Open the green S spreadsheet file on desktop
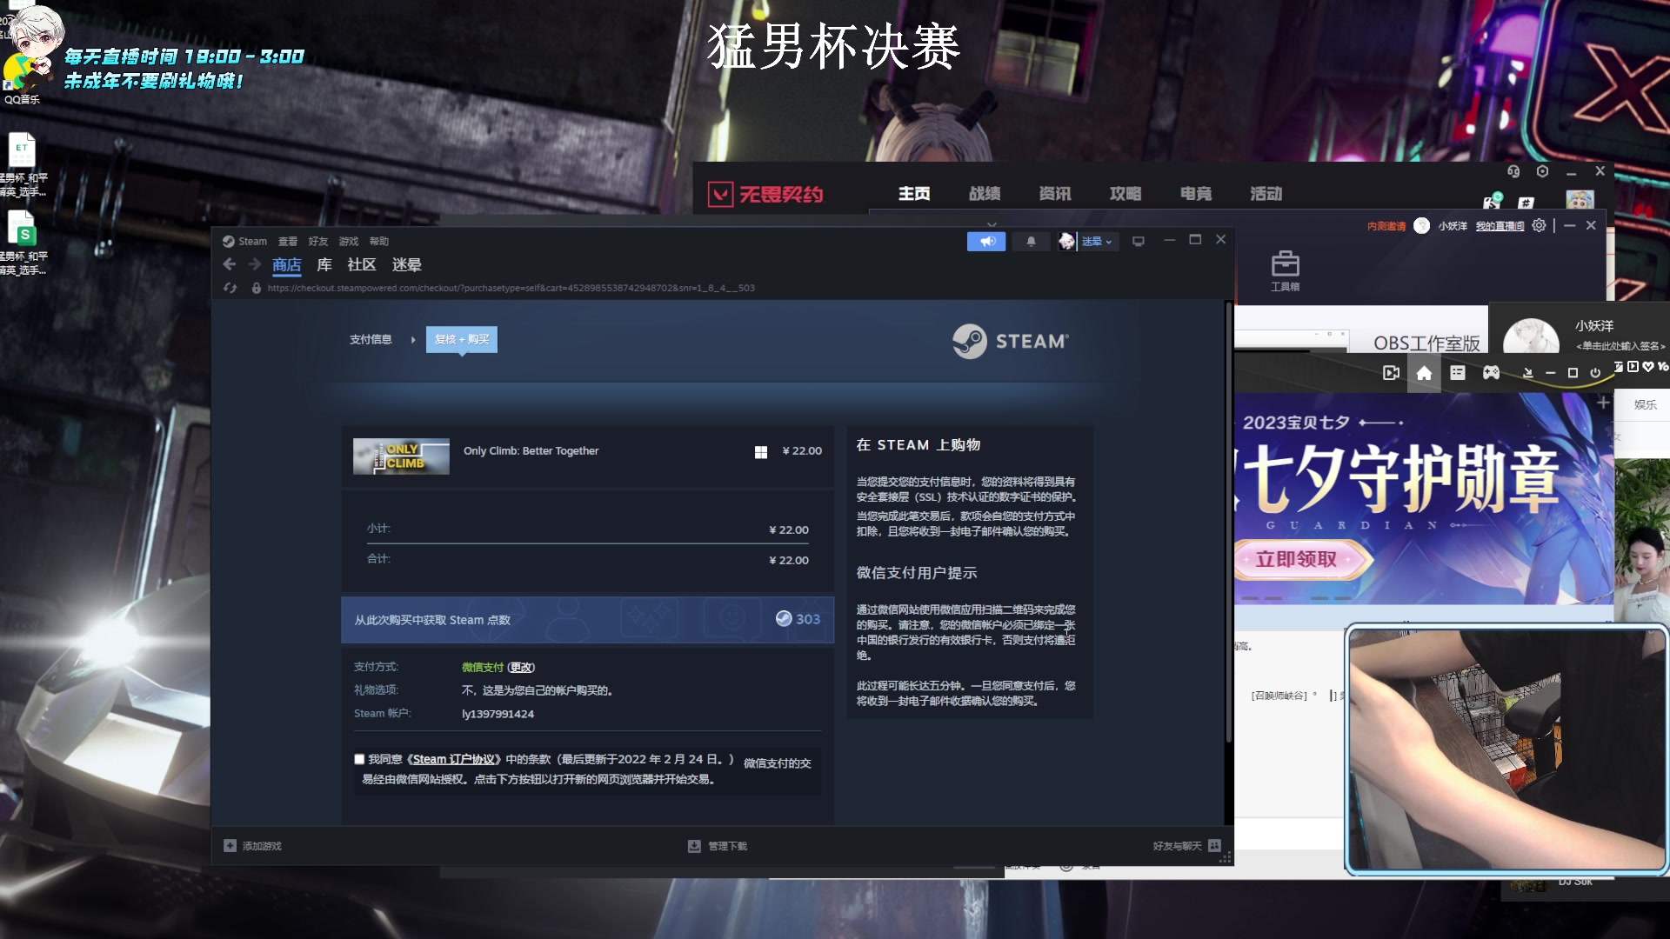The image size is (1670, 939). coord(23,243)
